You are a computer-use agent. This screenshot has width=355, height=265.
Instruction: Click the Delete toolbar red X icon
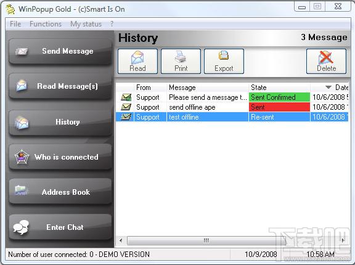tap(326, 57)
